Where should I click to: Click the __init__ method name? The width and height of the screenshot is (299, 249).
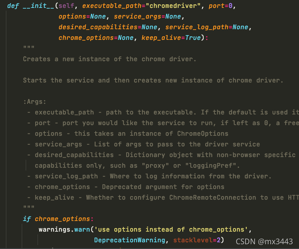[x=38, y=6]
